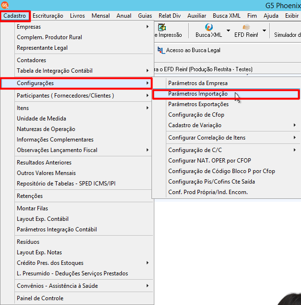This screenshot has height=305, width=301.
Task: Open the Mensal menu
Action: (101, 16)
